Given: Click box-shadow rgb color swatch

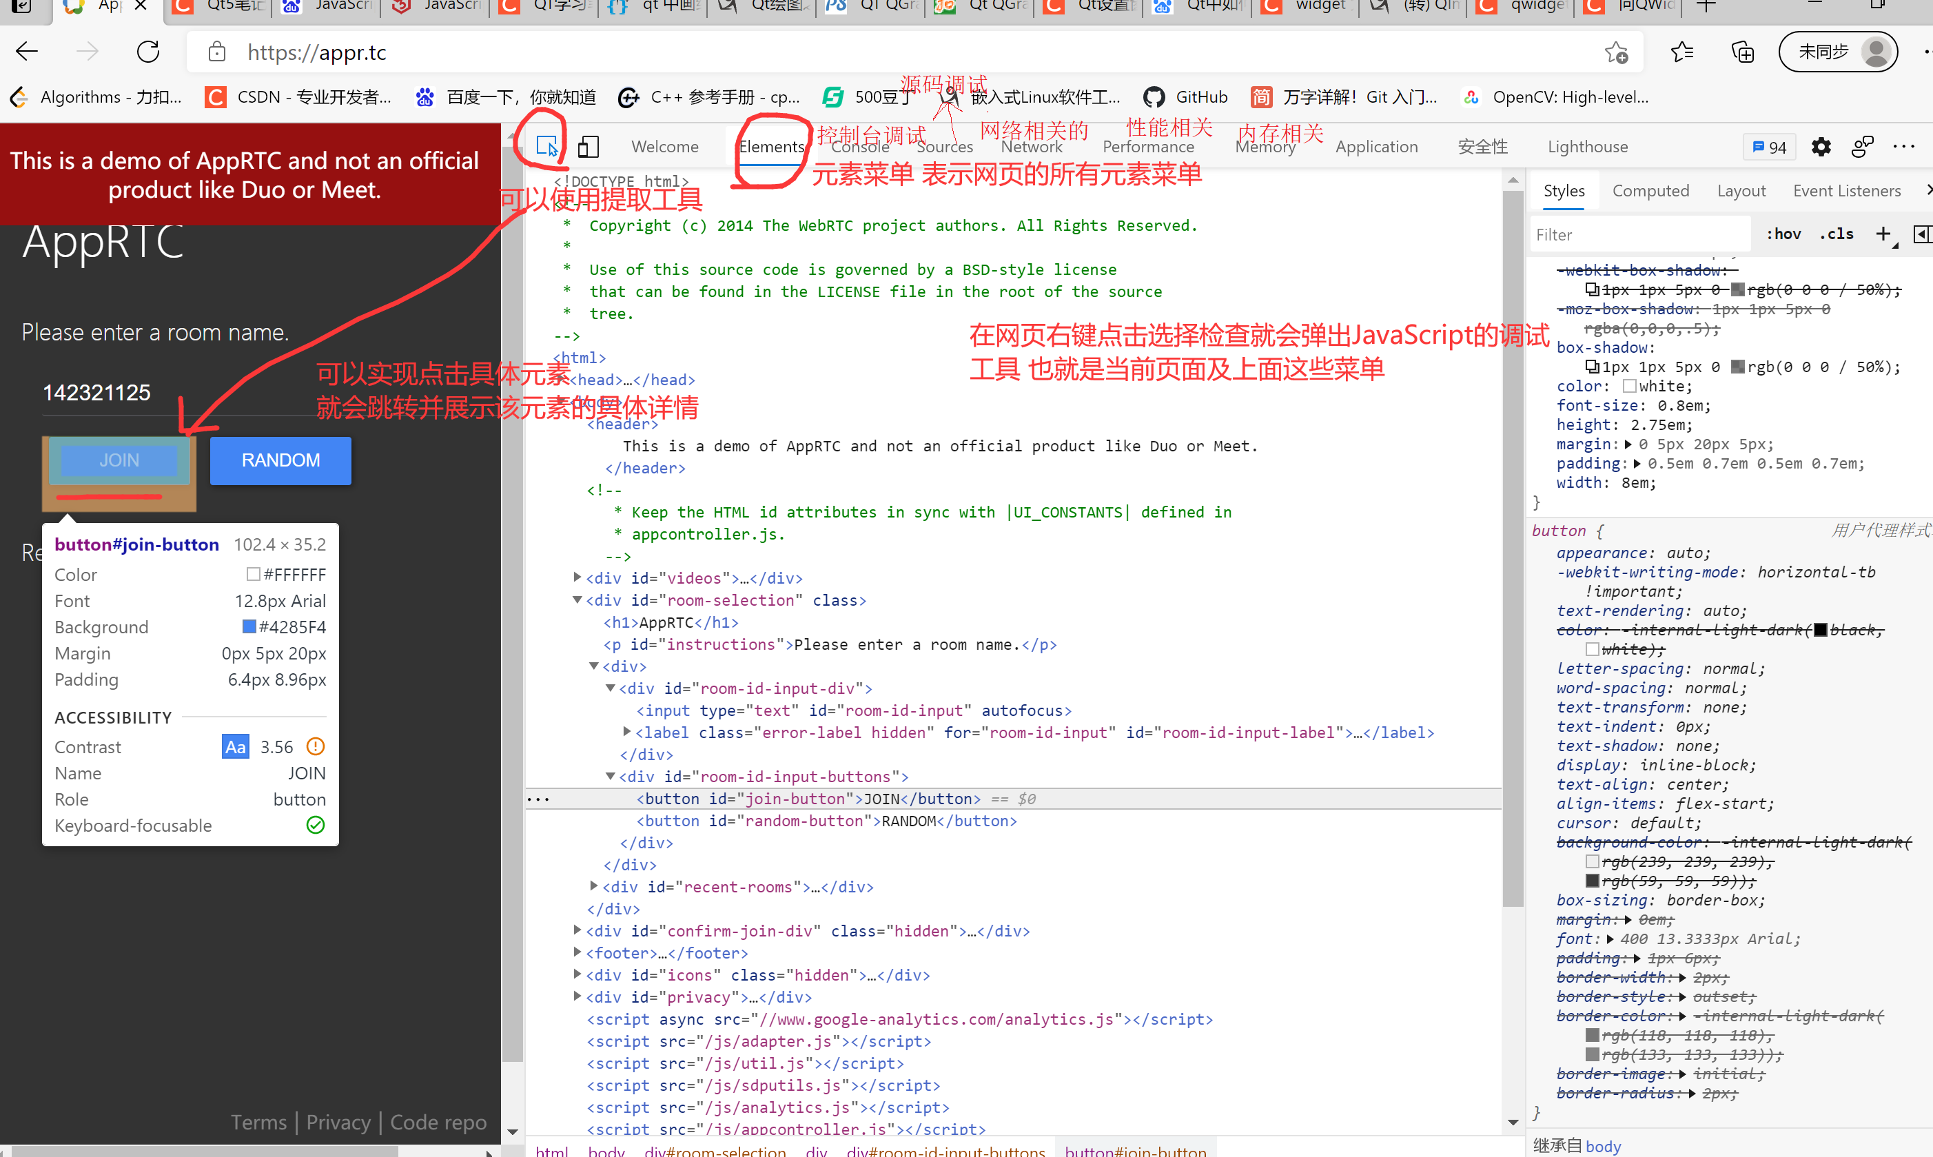Looking at the screenshot, I should pos(1737,367).
